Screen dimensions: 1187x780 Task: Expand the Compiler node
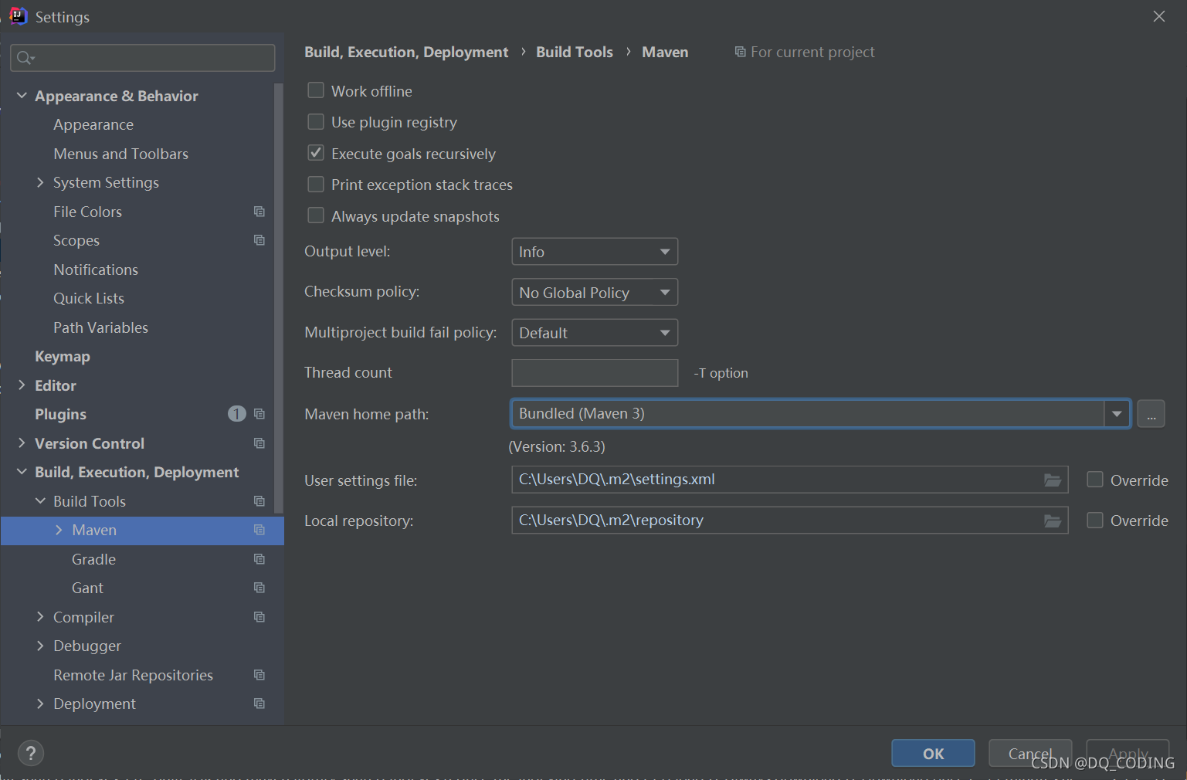click(x=40, y=617)
